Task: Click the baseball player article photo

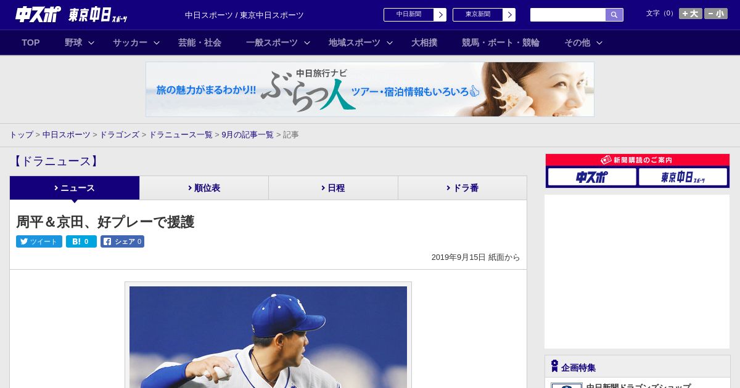Action: pyautogui.click(x=268, y=337)
